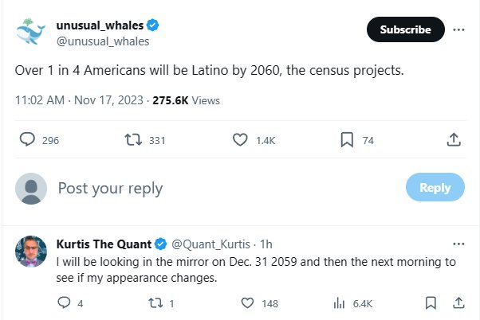
Task: Bookmark the unusual_whales post
Action: (x=347, y=139)
